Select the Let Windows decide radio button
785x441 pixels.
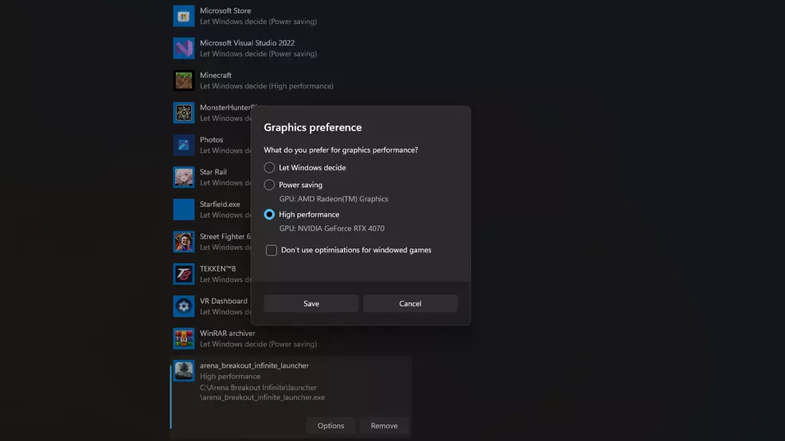click(x=269, y=168)
